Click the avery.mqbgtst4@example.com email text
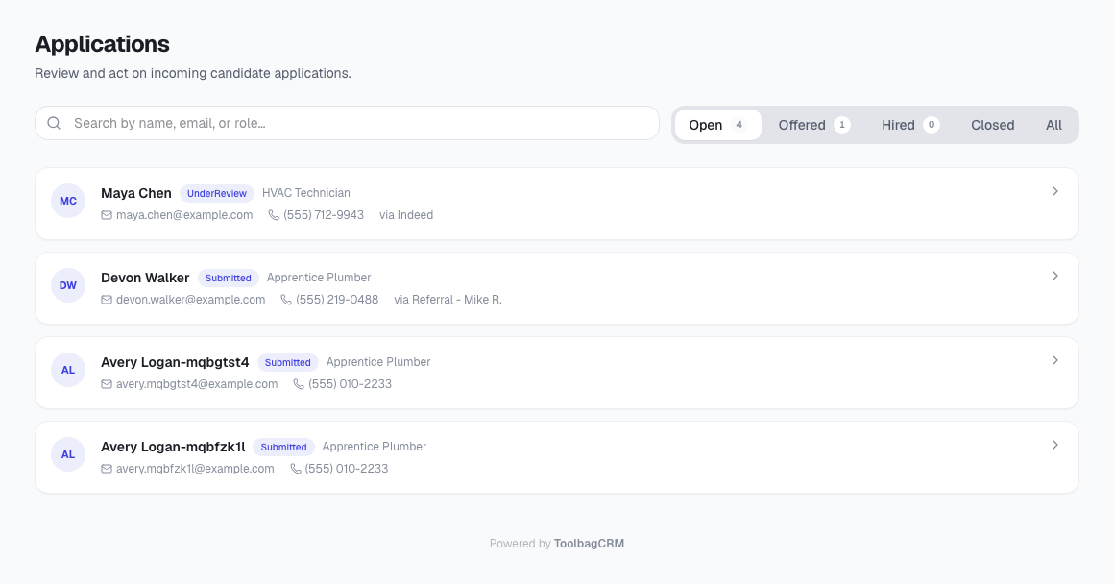This screenshot has height=584, width=1114. click(x=197, y=384)
